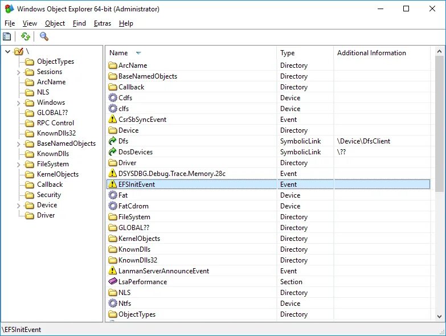Click the DosDevices symbolic link arrow icon

113,152
